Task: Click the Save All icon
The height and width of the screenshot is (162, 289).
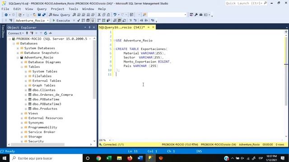Action: coord(44,15)
